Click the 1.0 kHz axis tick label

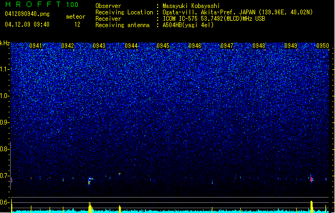click(4, 96)
